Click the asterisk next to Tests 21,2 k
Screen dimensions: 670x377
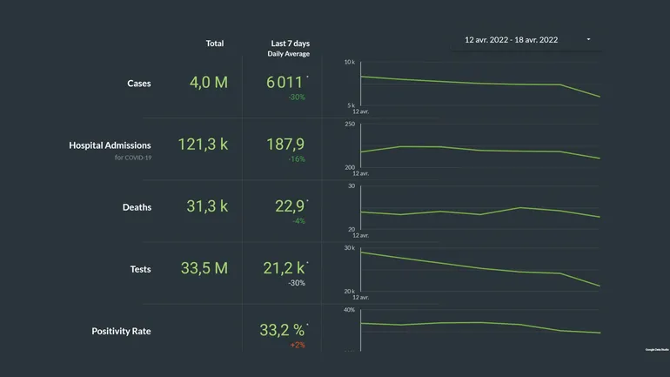click(307, 263)
